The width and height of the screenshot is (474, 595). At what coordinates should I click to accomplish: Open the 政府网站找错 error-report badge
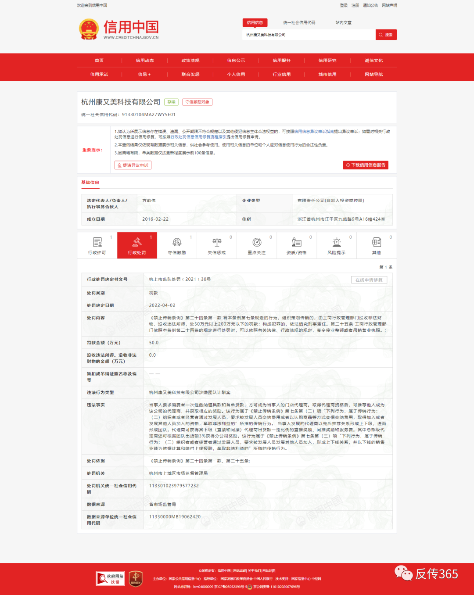point(110,579)
